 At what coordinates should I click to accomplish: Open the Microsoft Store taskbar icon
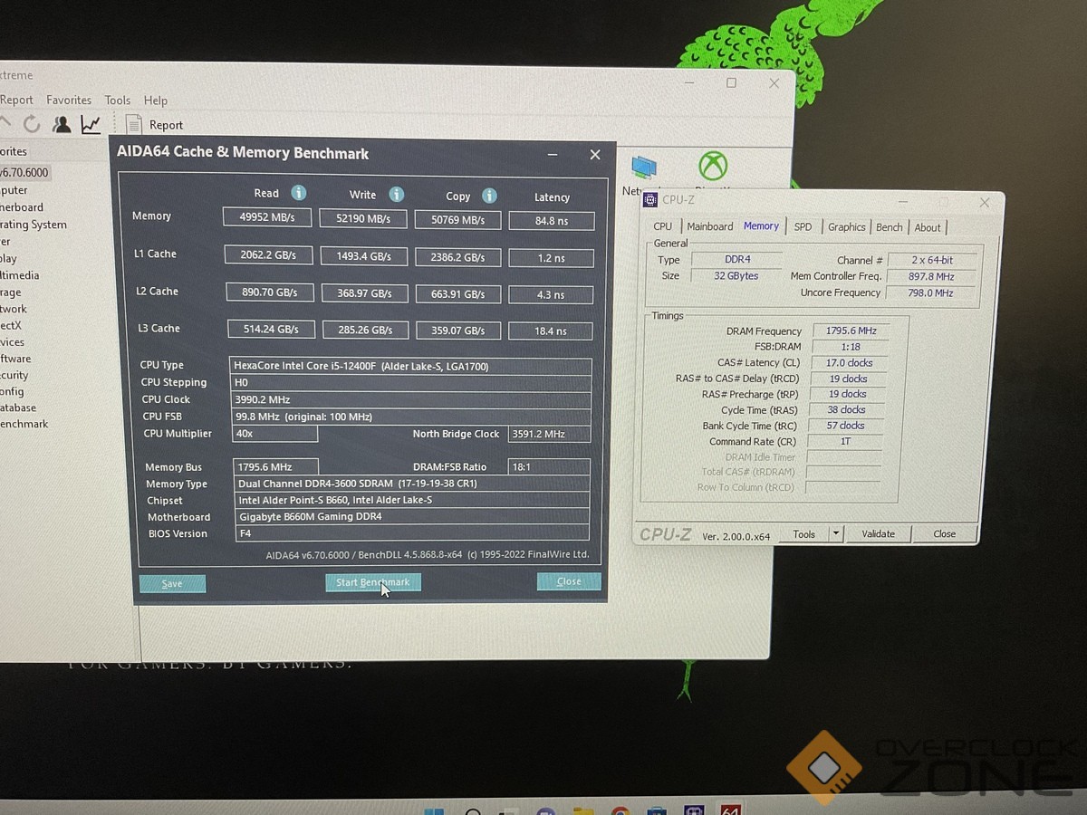coord(657,809)
